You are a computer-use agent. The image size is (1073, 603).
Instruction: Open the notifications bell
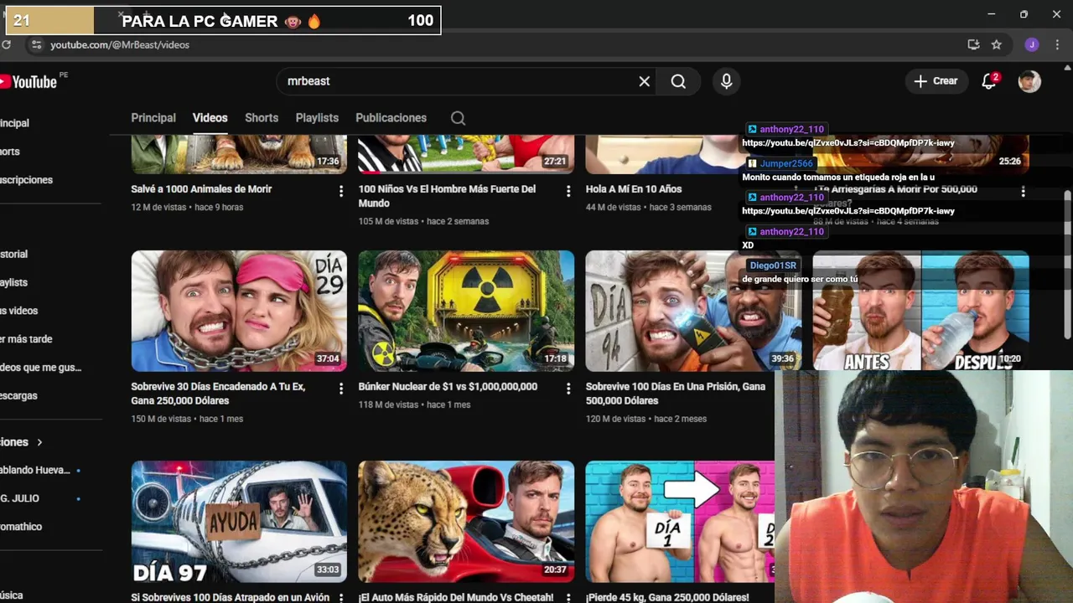989,81
